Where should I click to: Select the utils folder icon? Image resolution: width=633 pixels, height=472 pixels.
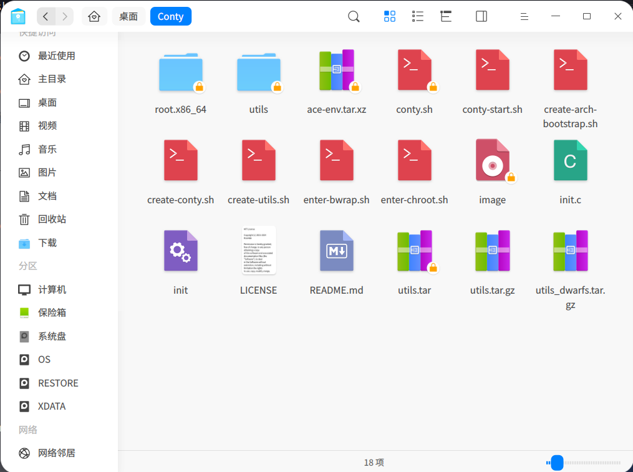259,72
